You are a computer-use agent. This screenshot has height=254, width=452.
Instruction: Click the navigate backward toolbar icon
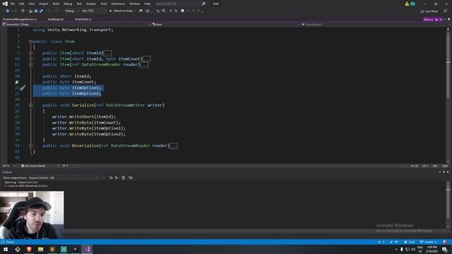pyautogui.click(x=7, y=11)
